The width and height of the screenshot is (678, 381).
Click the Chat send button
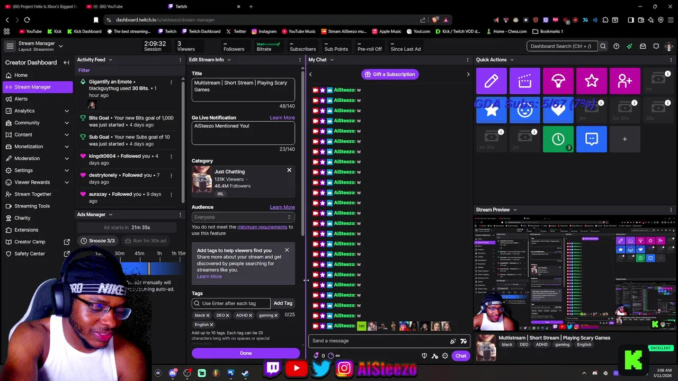461,356
